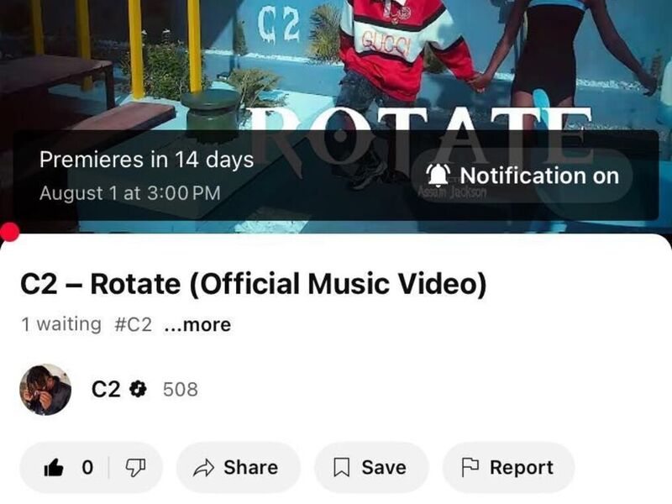
Task: Click the Save button label
Action: tap(384, 467)
